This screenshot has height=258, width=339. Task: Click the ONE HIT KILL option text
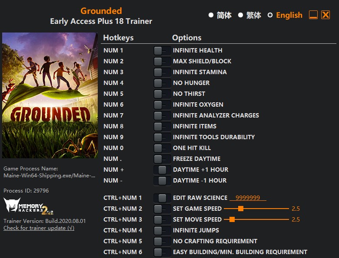(192, 148)
